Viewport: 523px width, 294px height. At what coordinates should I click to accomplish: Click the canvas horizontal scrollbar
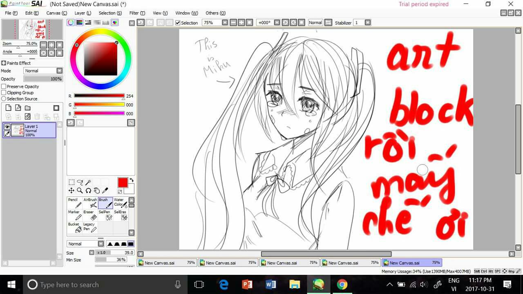[x=326, y=254]
